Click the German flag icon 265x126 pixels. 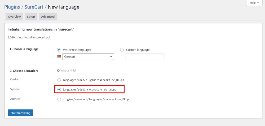coord(59,57)
